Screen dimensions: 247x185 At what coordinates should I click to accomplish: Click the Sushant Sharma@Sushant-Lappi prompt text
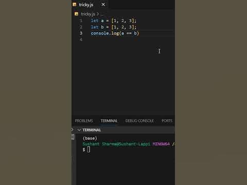pyautogui.click(x=116, y=144)
